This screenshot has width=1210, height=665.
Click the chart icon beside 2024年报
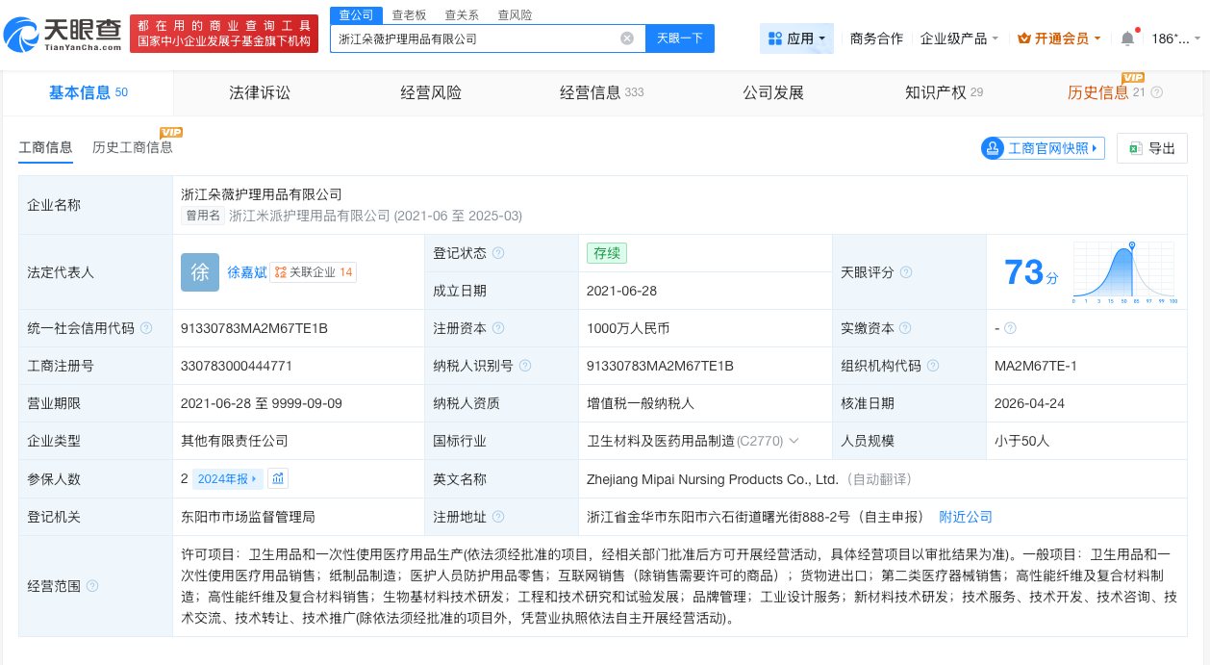277,478
